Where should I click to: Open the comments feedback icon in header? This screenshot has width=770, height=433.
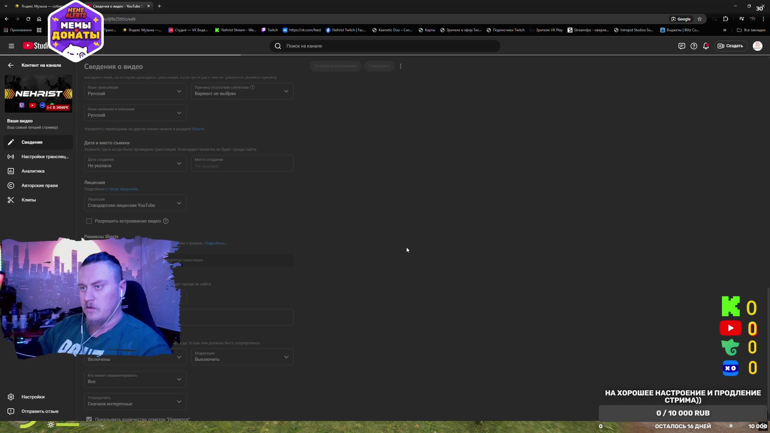(x=682, y=46)
